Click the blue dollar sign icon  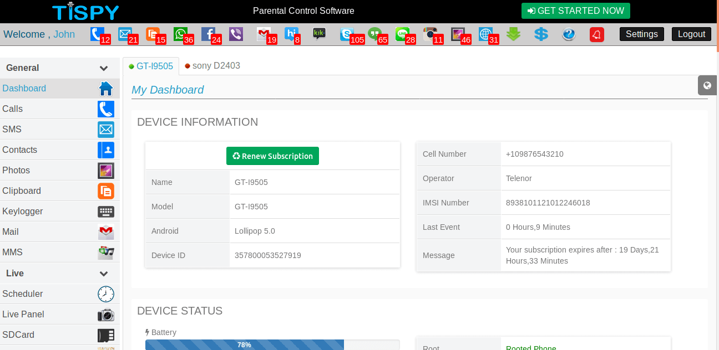(x=541, y=34)
